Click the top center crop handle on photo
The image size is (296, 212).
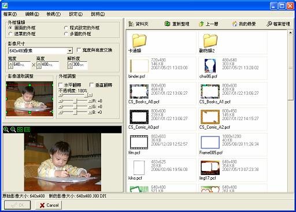pos(29,85)
